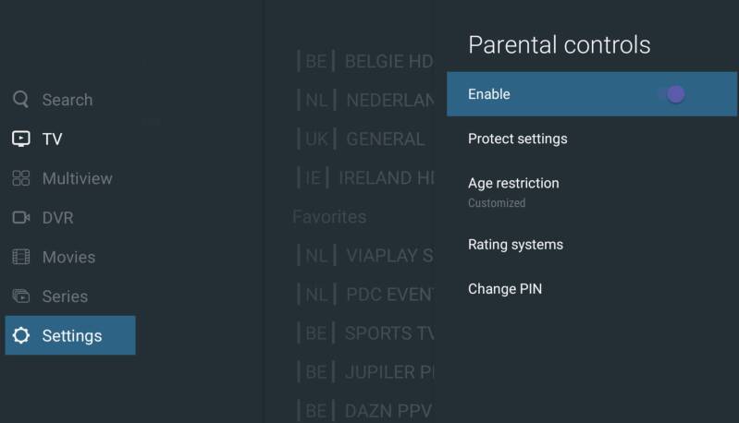This screenshot has width=739, height=423.
Task: Open the PDC EVENT favorites group
Action: tap(366, 295)
